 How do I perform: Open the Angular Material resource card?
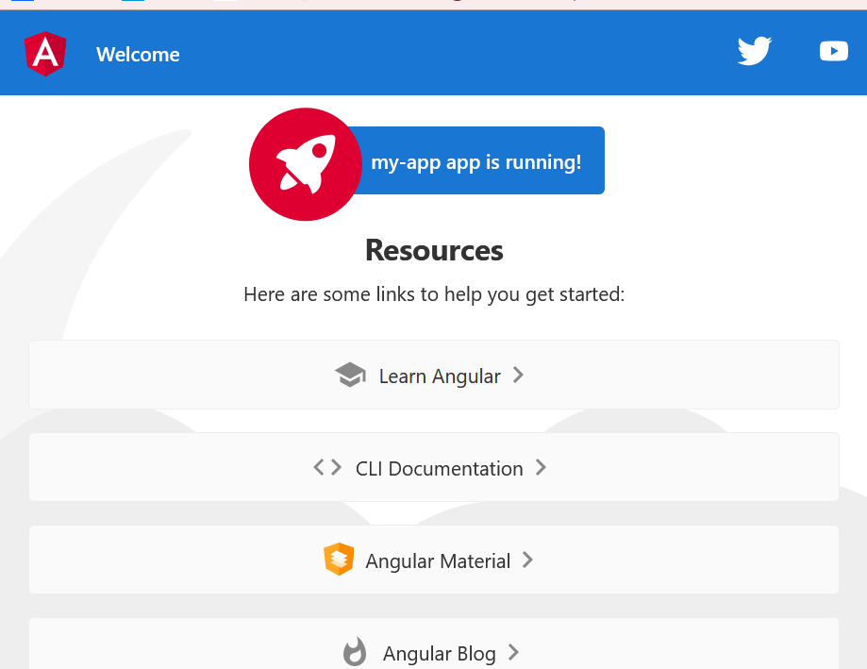[x=434, y=560]
